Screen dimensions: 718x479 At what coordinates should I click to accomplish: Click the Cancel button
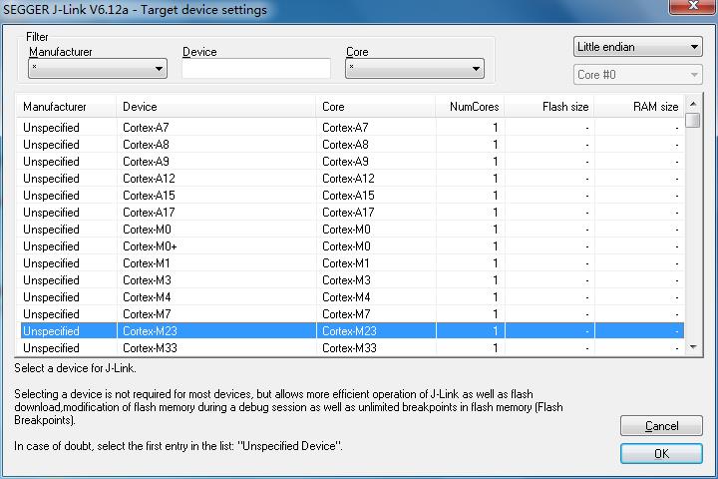click(x=661, y=426)
